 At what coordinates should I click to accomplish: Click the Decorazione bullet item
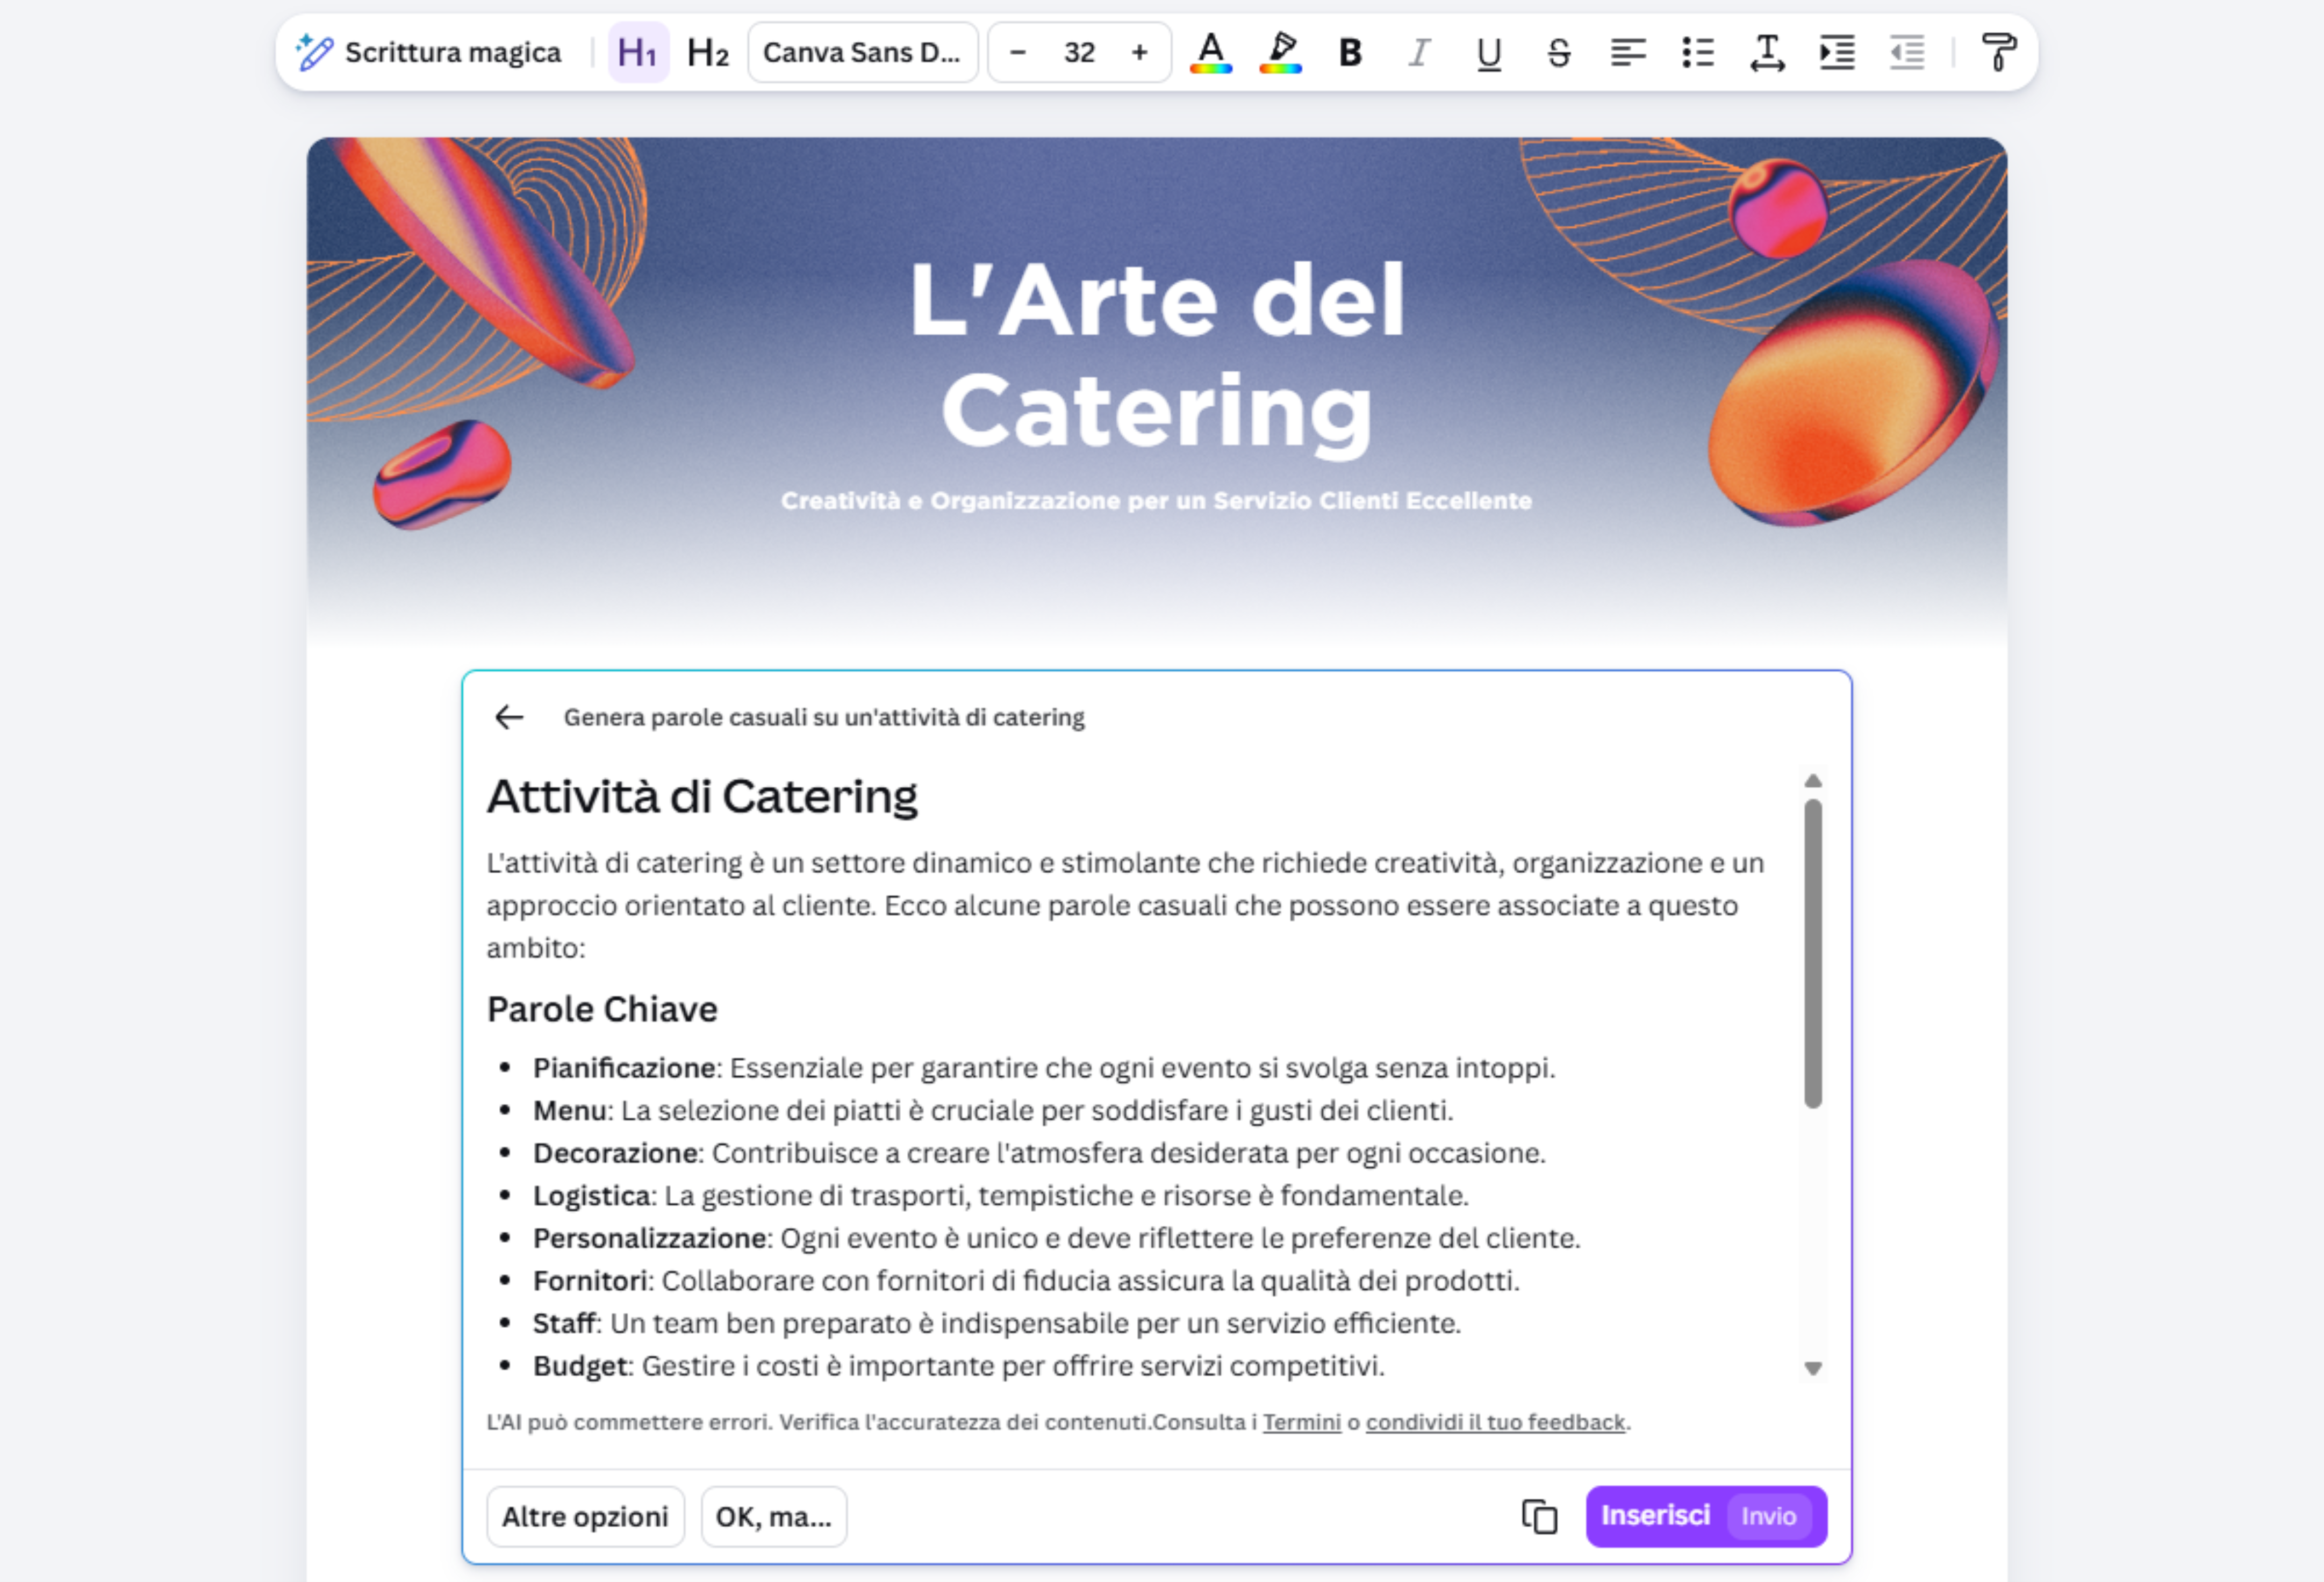pos(1038,1153)
